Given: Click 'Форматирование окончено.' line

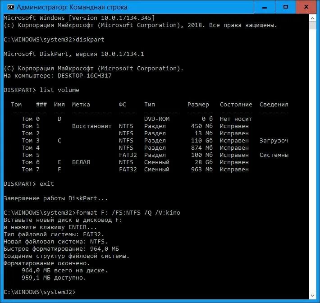Looking at the screenshot, I should [x=46, y=263].
